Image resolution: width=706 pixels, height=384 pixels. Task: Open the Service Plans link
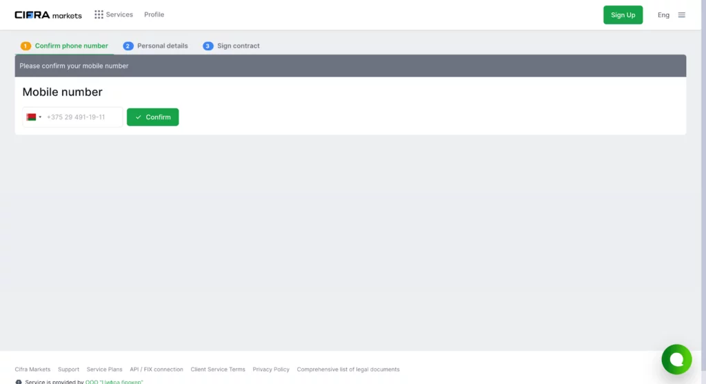pos(104,370)
